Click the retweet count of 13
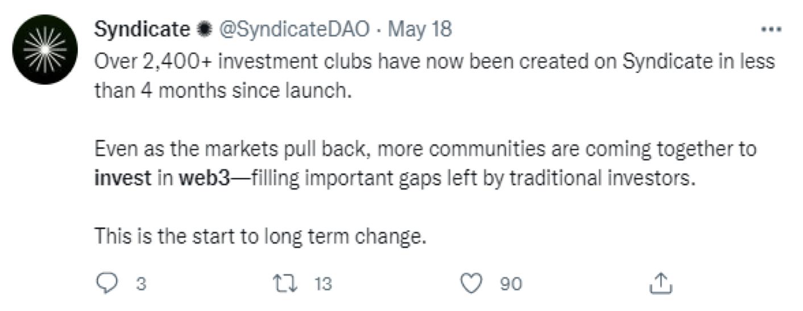 tap(322, 283)
